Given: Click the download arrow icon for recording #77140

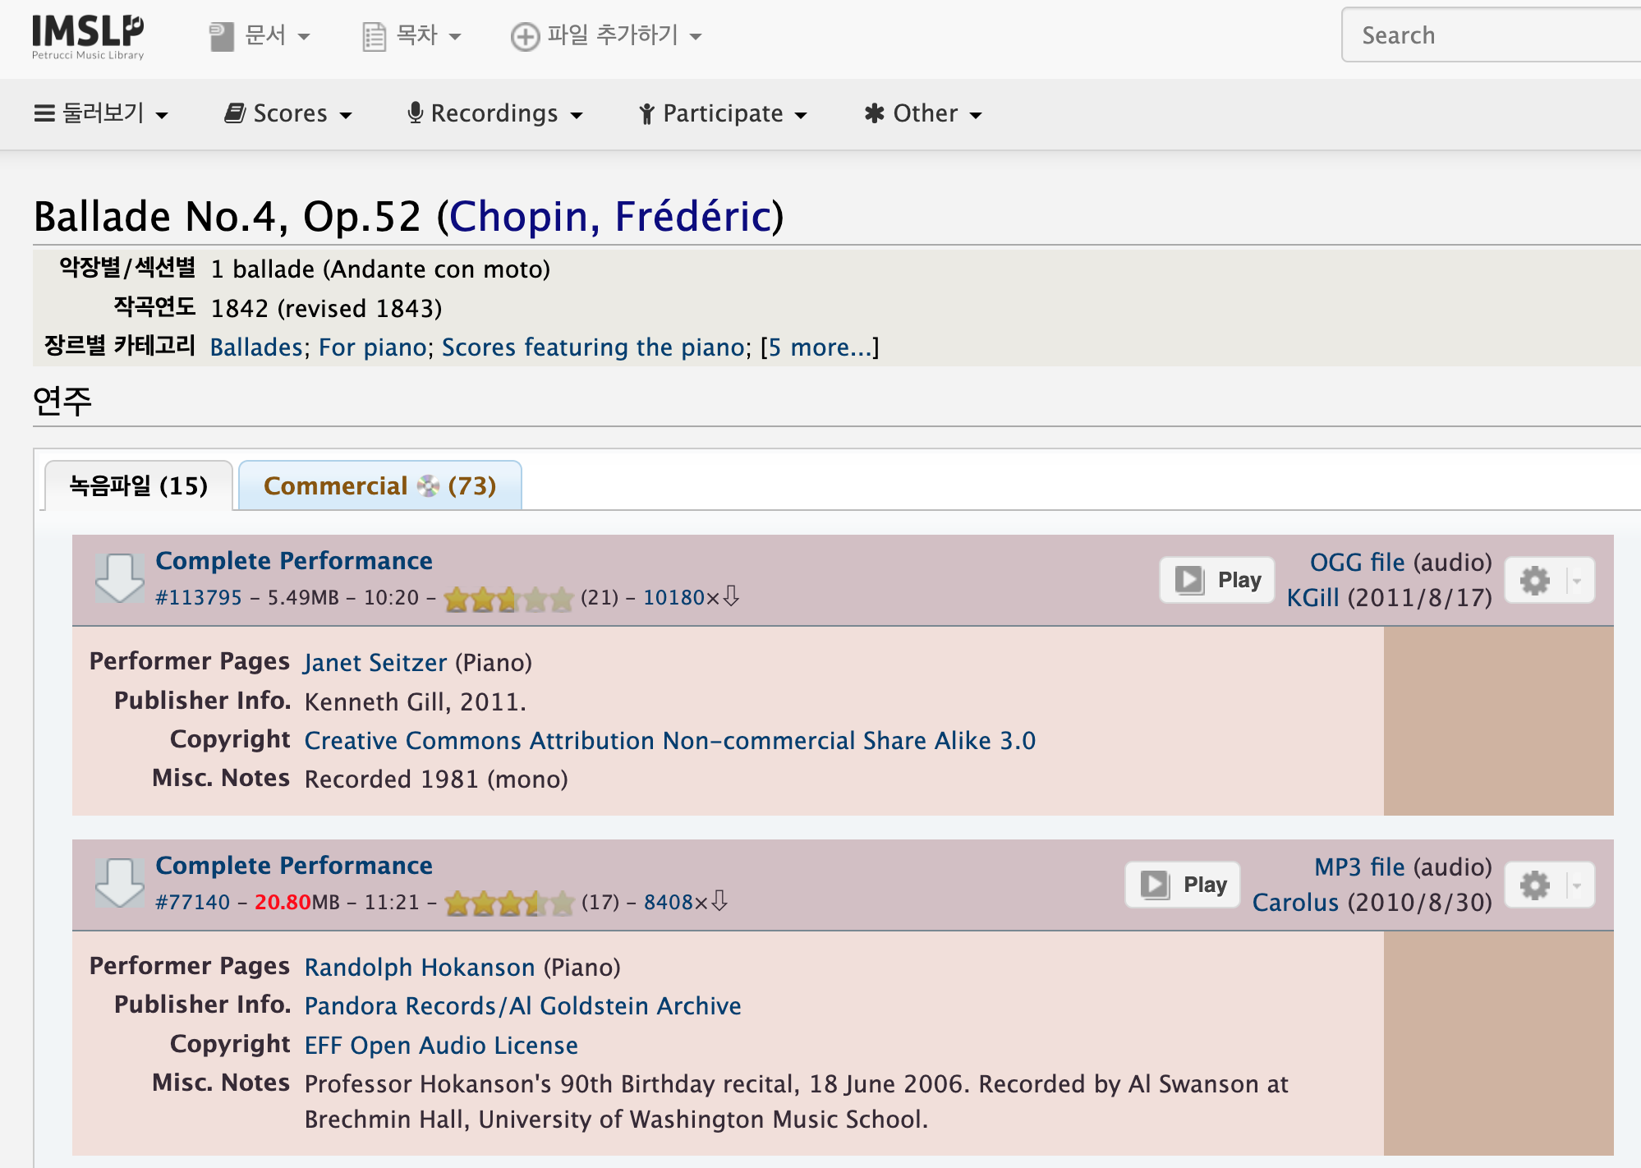Looking at the screenshot, I should pos(119,883).
